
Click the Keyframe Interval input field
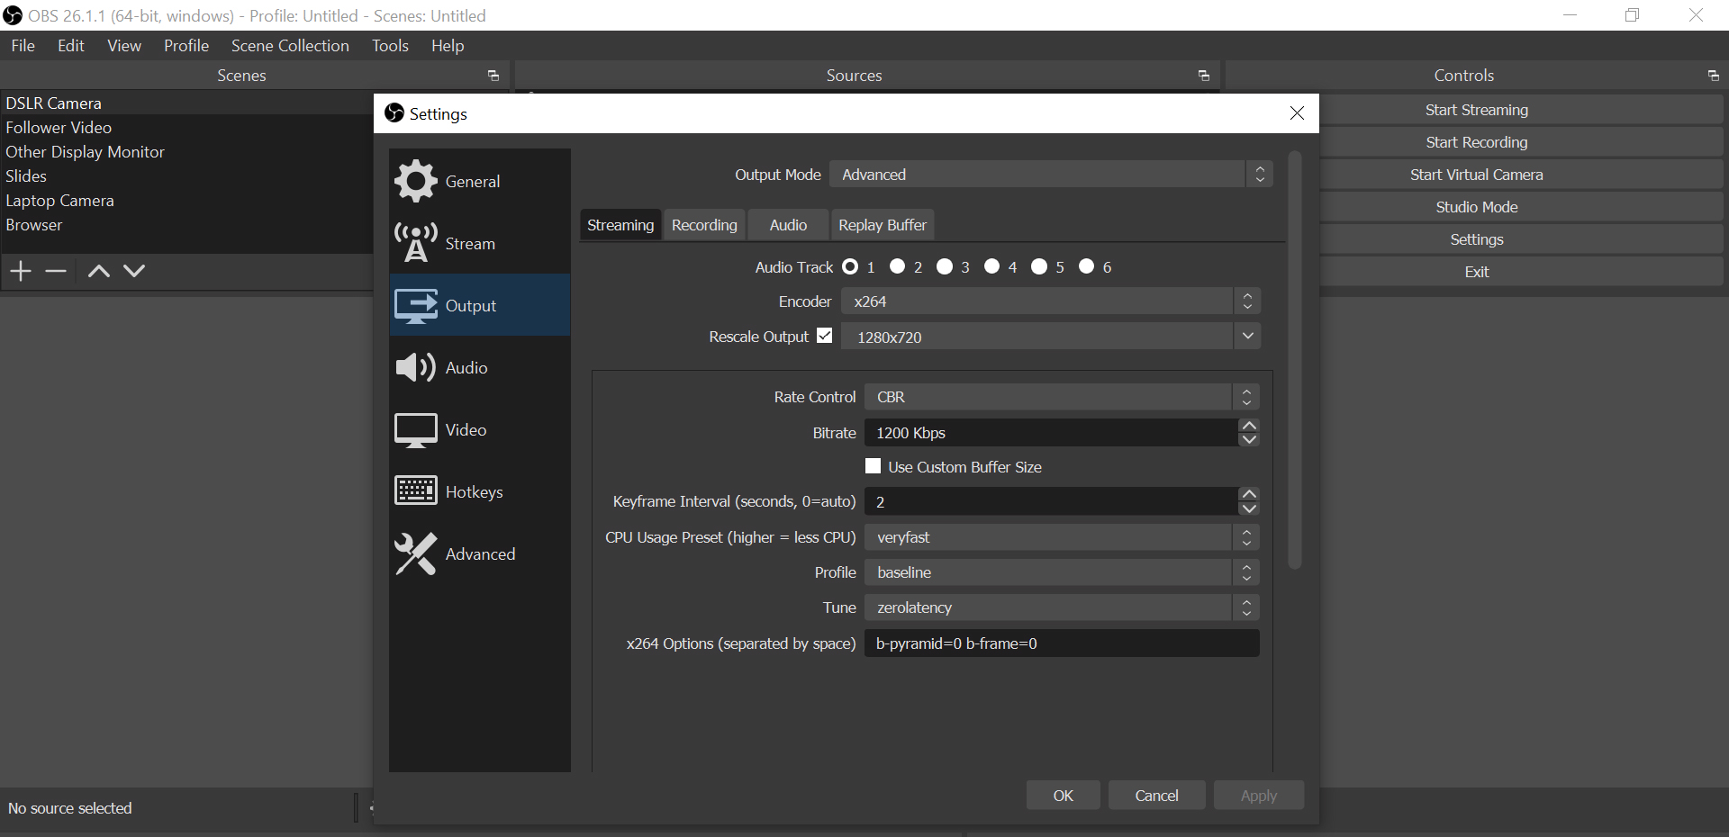pos(1051,501)
